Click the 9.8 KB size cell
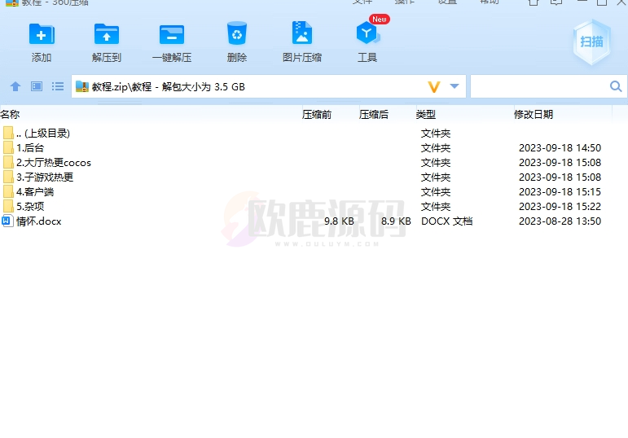 click(x=339, y=221)
